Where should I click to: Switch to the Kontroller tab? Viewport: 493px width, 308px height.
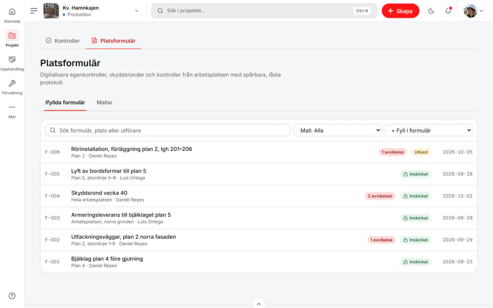[63, 41]
